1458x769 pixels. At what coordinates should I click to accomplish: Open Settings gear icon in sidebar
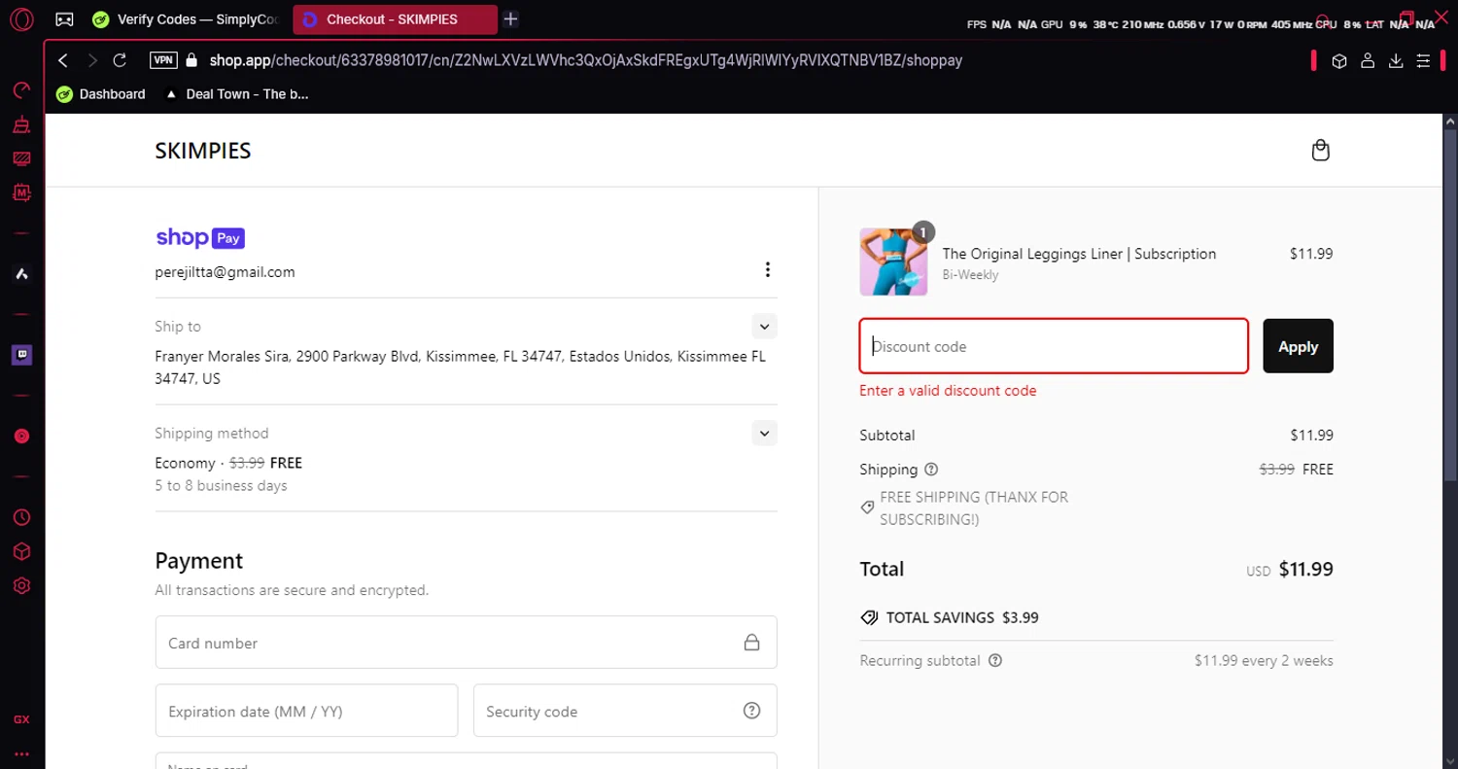coord(21,585)
